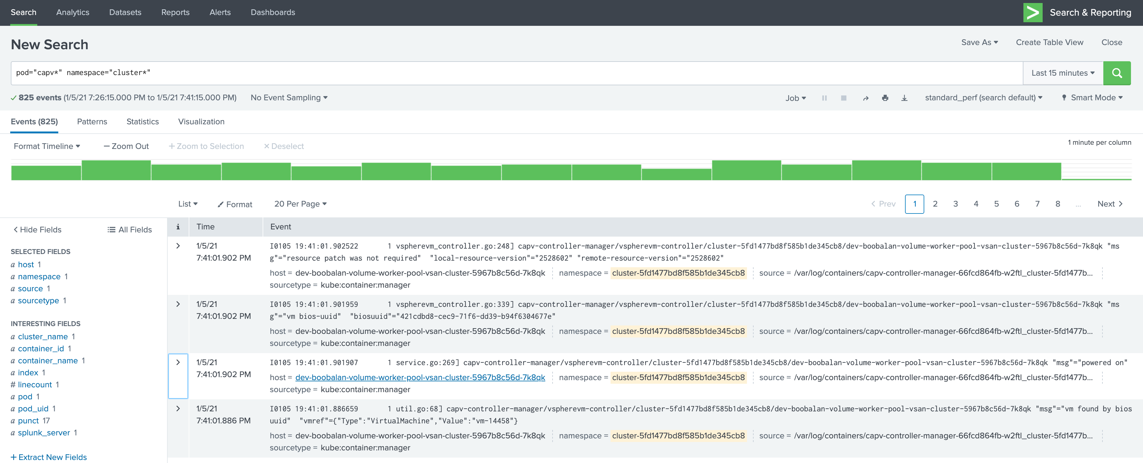The image size is (1143, 463).
Task: Click the Zoom Out button
Action: pos(126,146)
